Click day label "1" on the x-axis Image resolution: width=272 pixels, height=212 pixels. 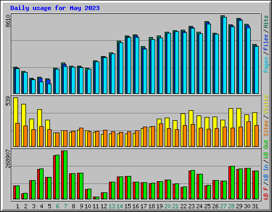18,206
